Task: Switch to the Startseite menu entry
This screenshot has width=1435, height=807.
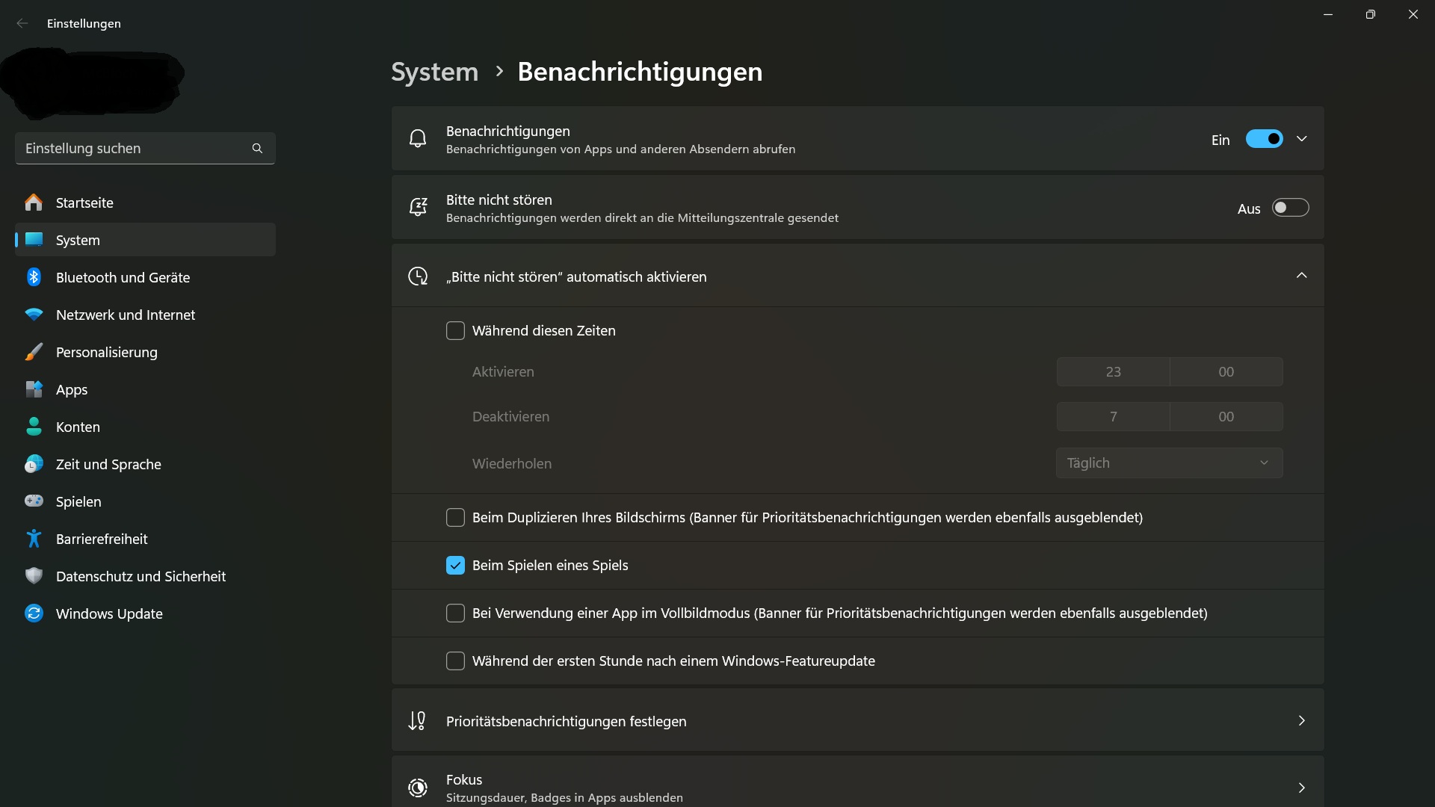Action: 84,202
